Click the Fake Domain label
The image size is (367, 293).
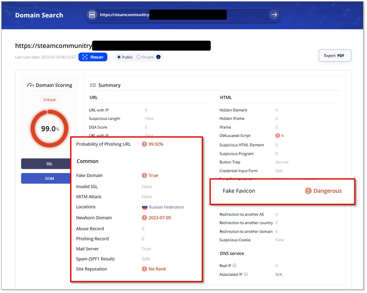[x=89, y=176]
